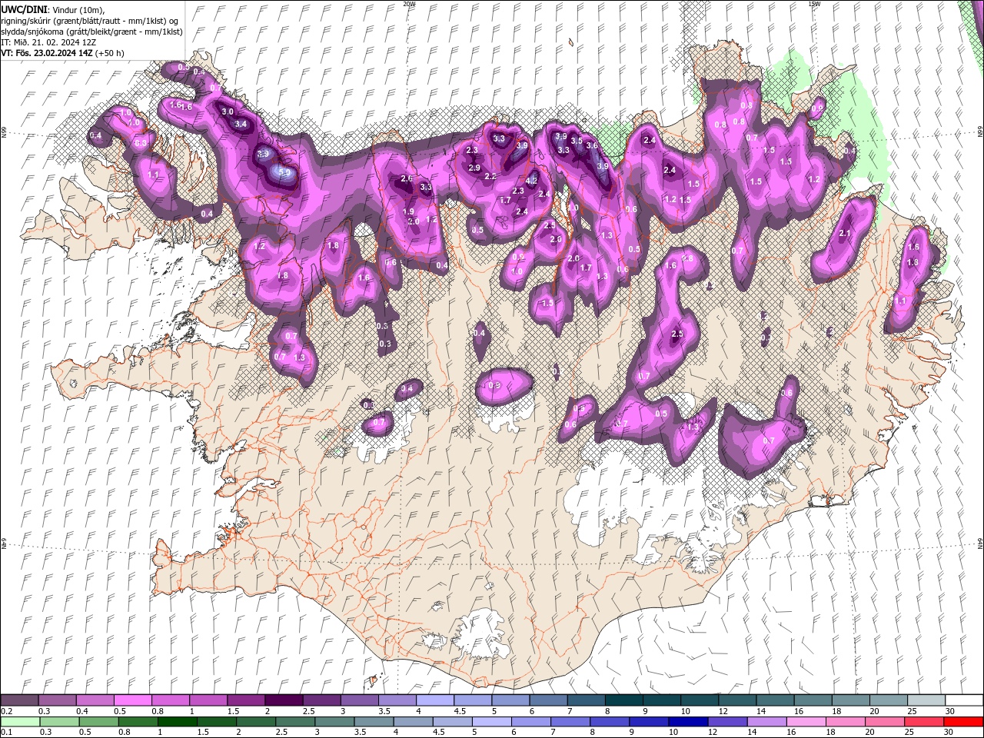Click the '3.0' snowfall value in the Westfjords
The height and width of the screenshot is (738, 984).
(228, 111)
